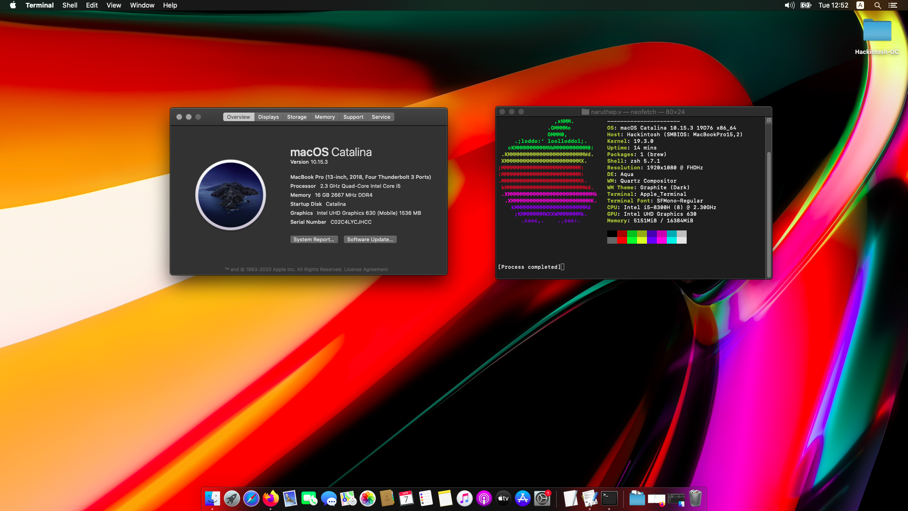
Task: Open Finder from the dock
Action: 212,498
